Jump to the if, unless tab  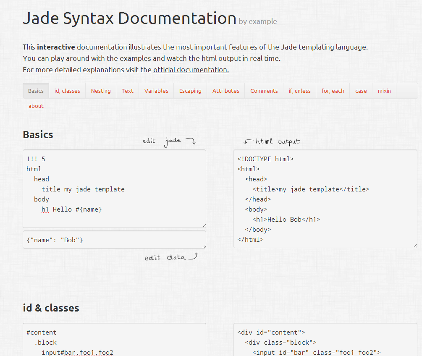[x=299, y=91]
